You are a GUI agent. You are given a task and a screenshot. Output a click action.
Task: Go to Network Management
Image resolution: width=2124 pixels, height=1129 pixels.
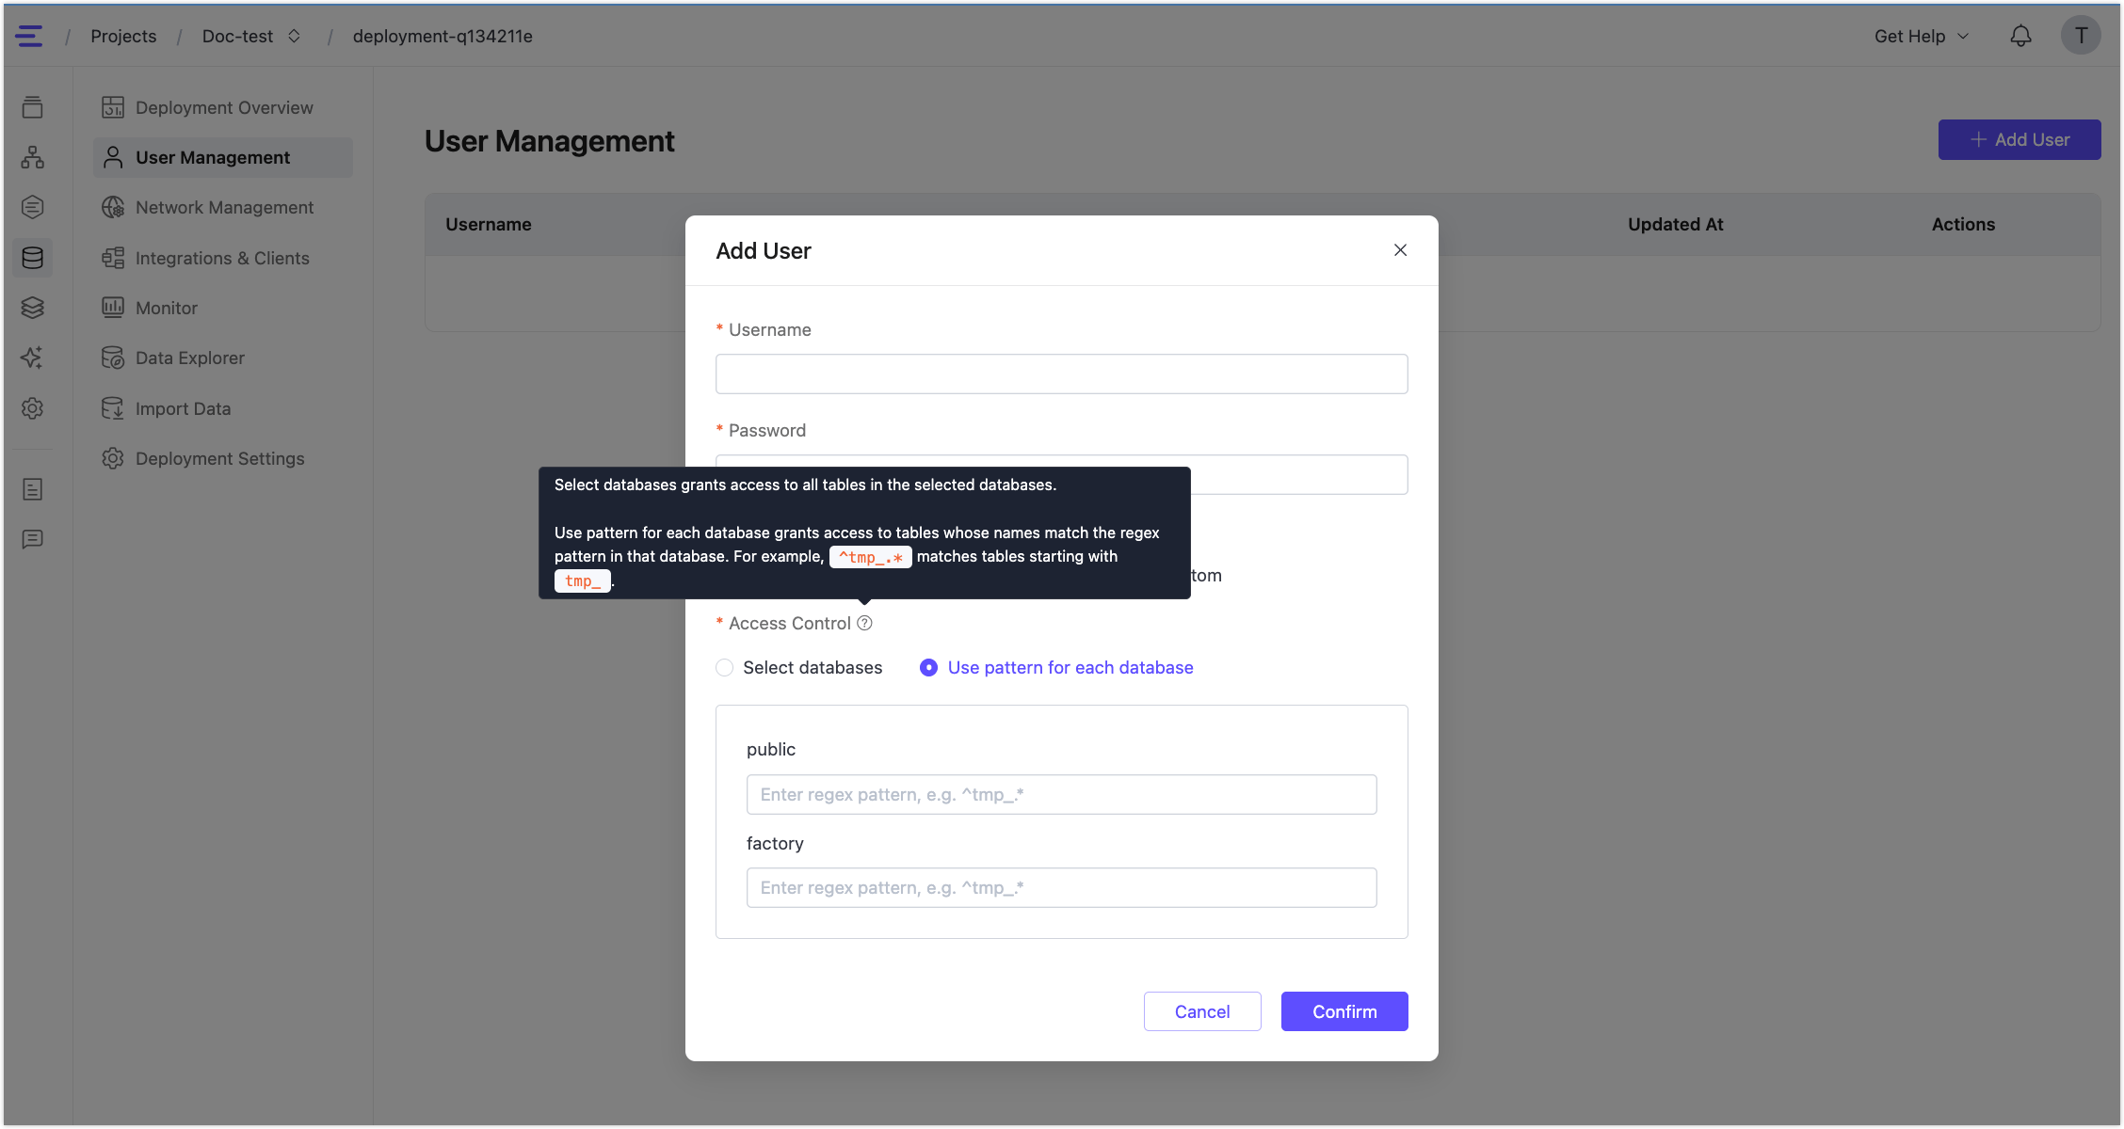click(223, 207)
